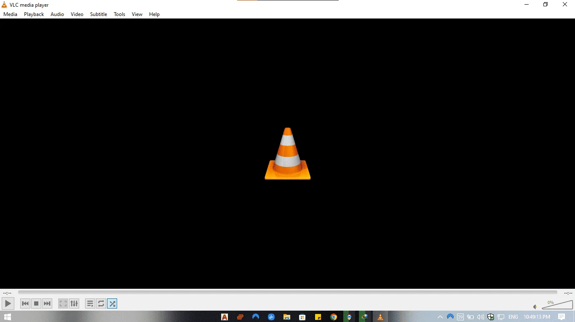575x322 pixels.
Task: Open Windows Security shield tray icon
Action: [491, 317]
